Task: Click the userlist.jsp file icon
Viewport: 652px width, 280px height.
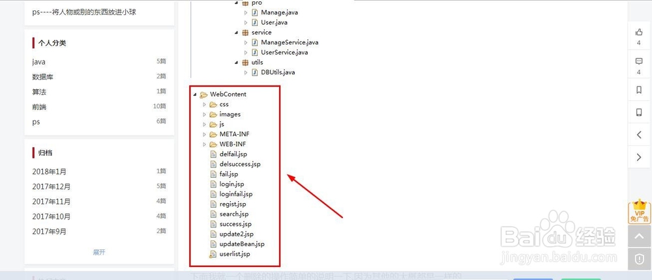Action: click(213, 254)
